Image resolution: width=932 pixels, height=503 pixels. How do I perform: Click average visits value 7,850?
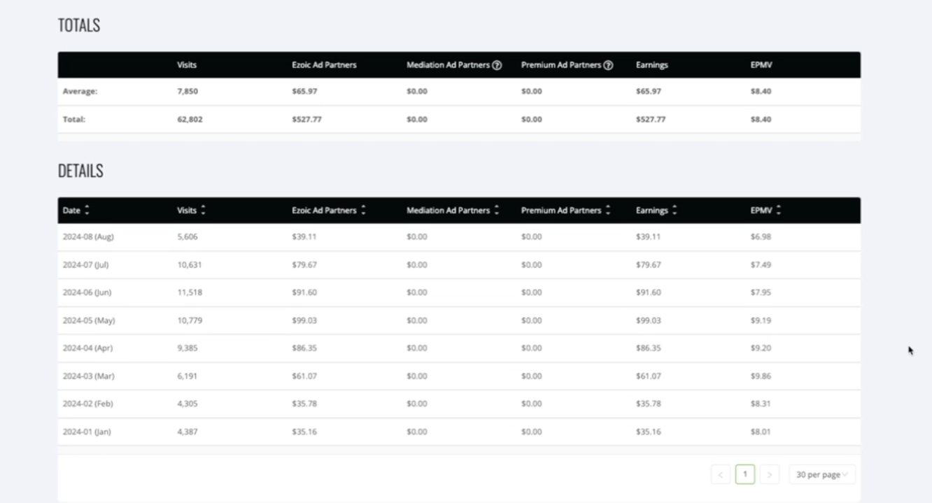point(188,92)
